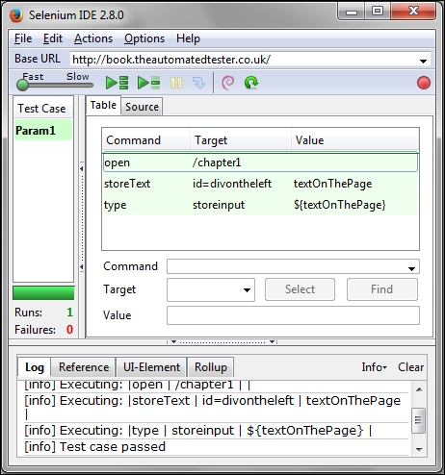Open the Info log level dropdown

pyautogui.click(x=374, y=367)
